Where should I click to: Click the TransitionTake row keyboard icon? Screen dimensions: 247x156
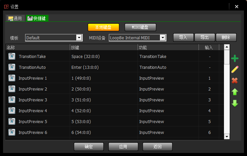[x=12, y=57]
